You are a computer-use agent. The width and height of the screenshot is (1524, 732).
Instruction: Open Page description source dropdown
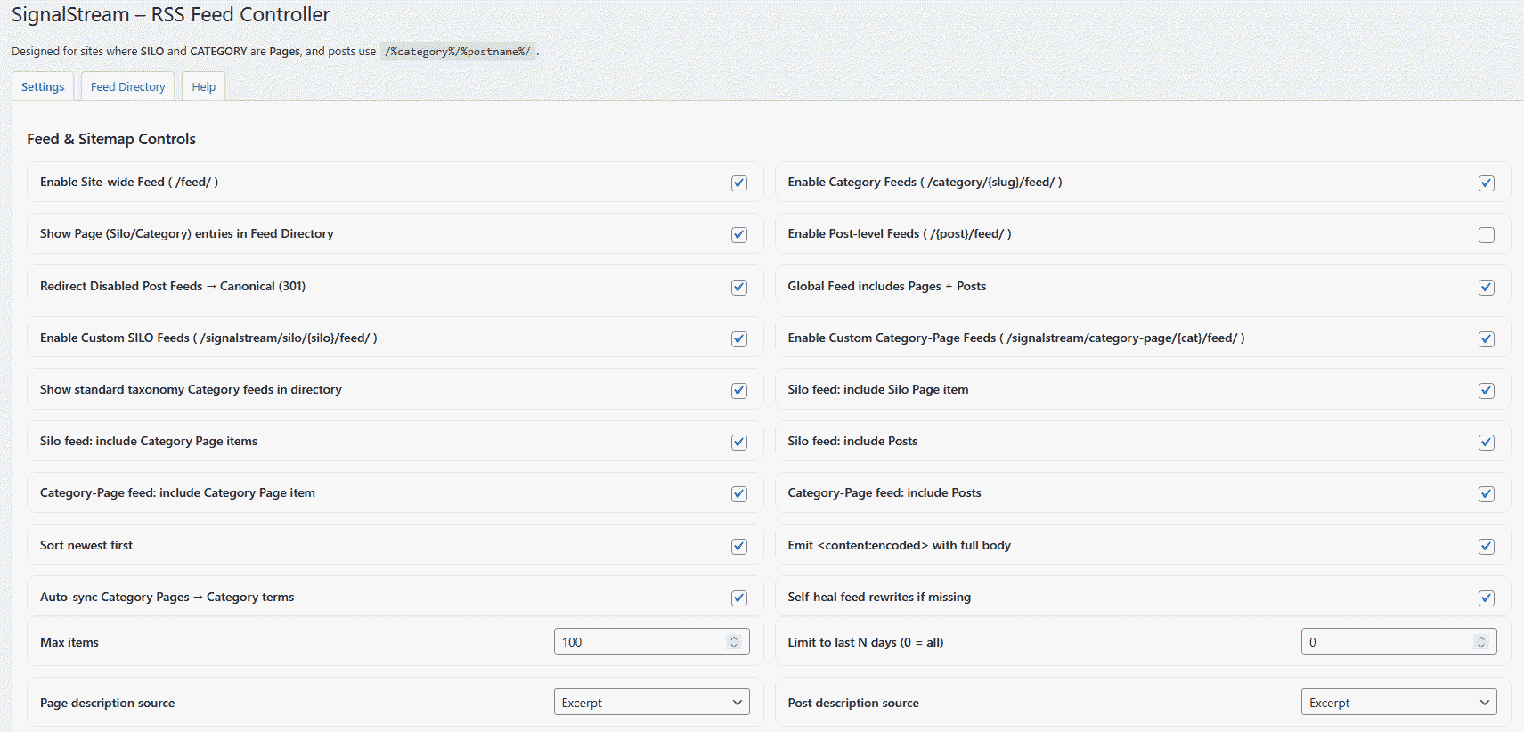click(x=651, y=703)
